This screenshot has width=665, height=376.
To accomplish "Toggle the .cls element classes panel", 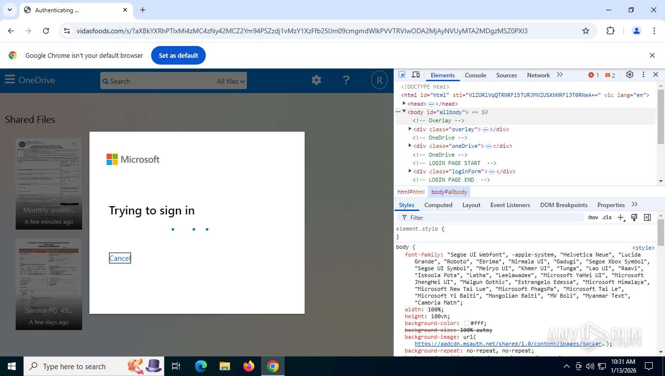I will pyautogui.click(x=607, y=217).
